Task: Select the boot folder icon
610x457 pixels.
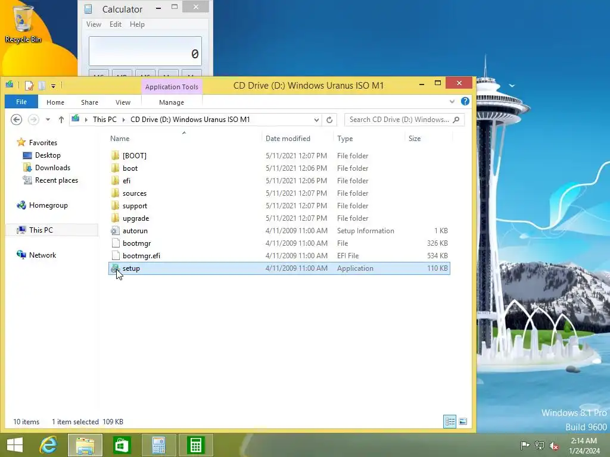Action: (x=115, y=168)
